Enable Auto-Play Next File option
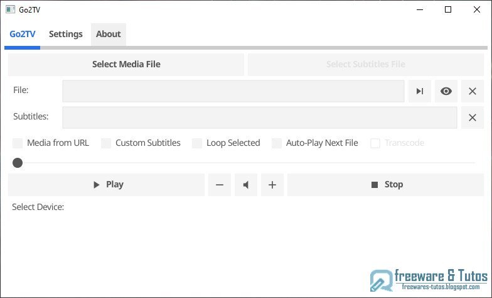This screenshot has height=298, width=492. coord(277,143)
